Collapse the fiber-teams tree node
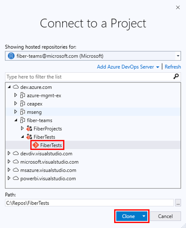The image size is (186, 228). click(x=16, y=120)
